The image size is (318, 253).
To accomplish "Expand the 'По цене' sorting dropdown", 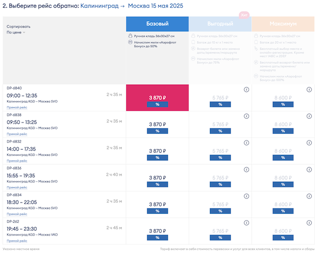I will click(16, 32).
